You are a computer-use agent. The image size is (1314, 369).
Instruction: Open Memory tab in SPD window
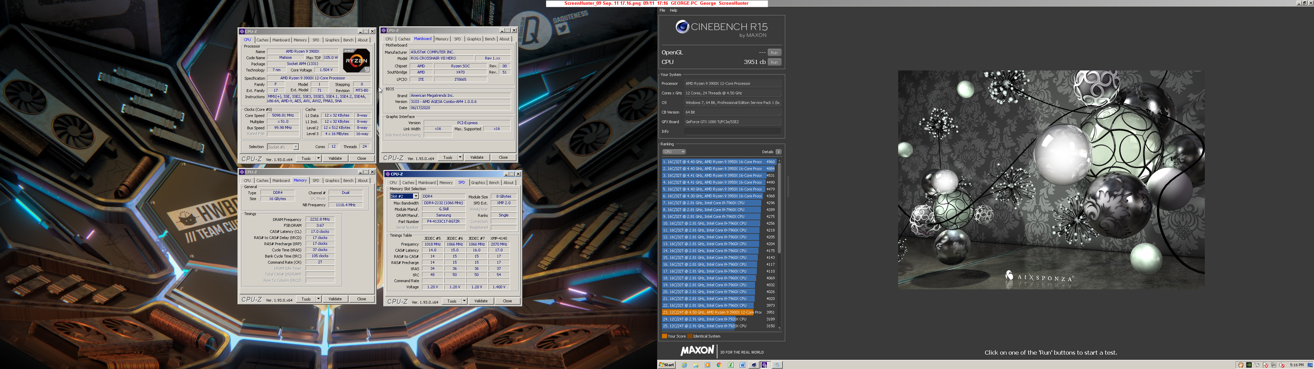(446, 183)
